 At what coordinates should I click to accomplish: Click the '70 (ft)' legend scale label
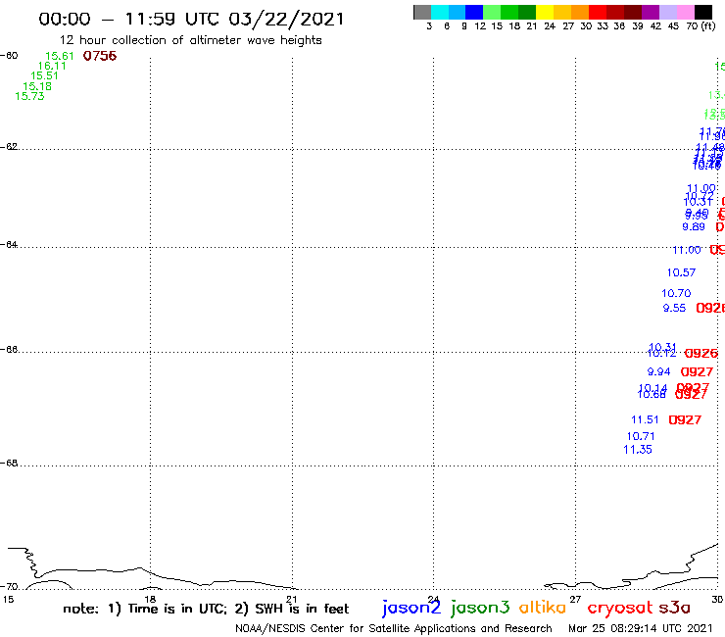coord(701,25)
